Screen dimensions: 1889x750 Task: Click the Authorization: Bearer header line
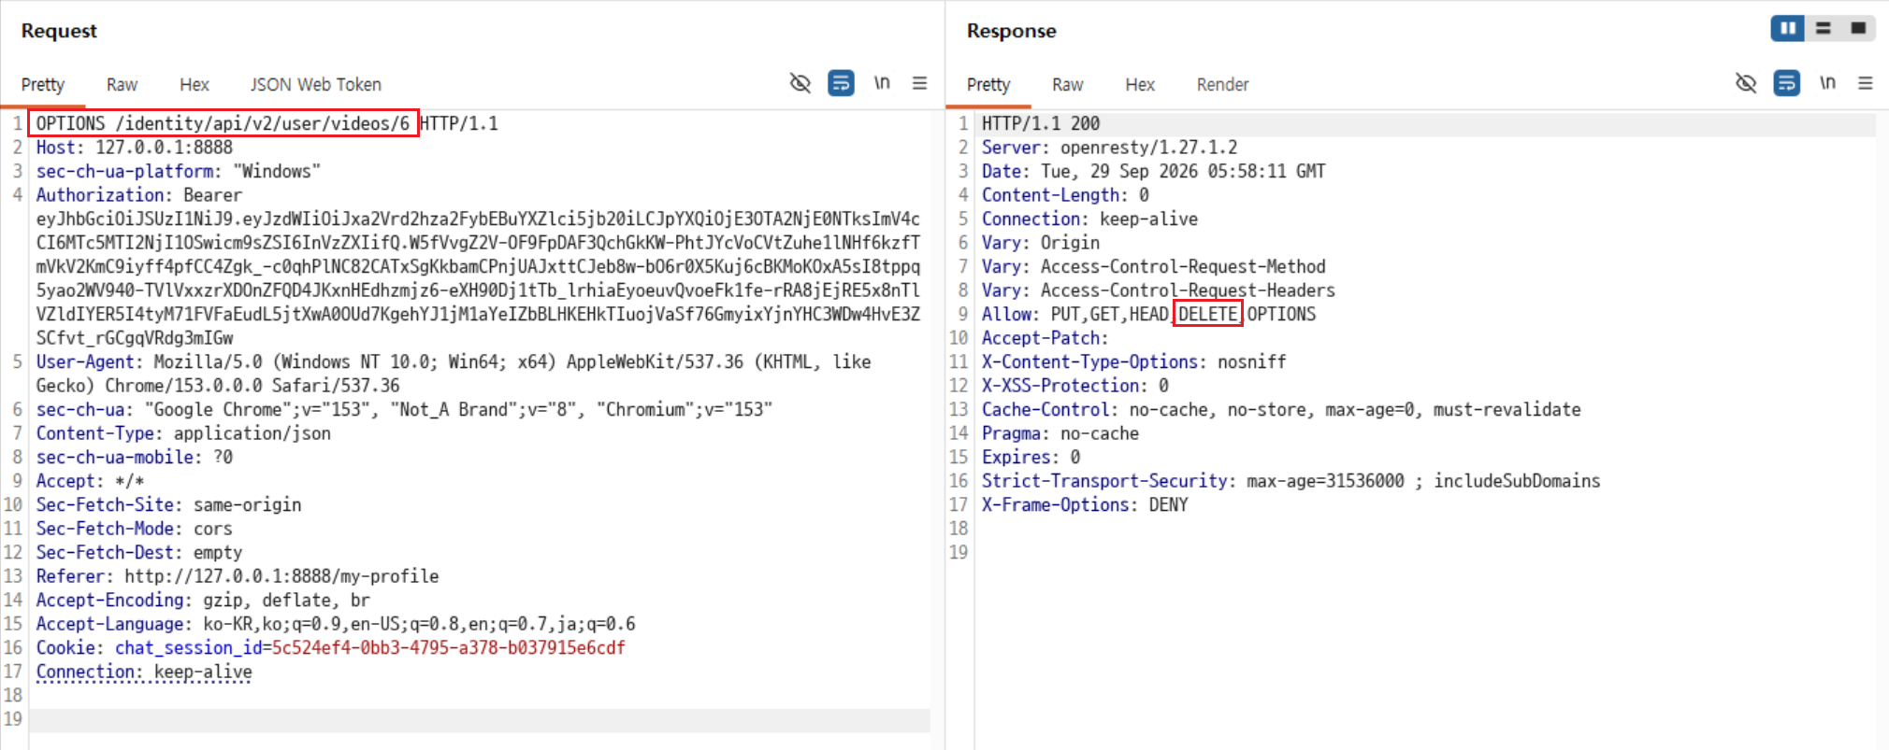coord(138,195)
